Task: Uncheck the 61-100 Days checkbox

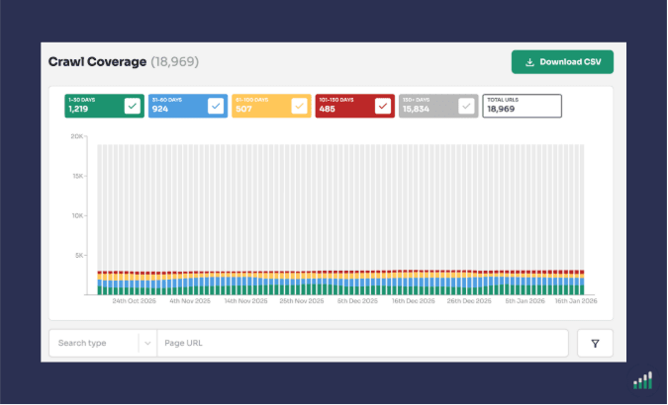Action: point(299,107)
